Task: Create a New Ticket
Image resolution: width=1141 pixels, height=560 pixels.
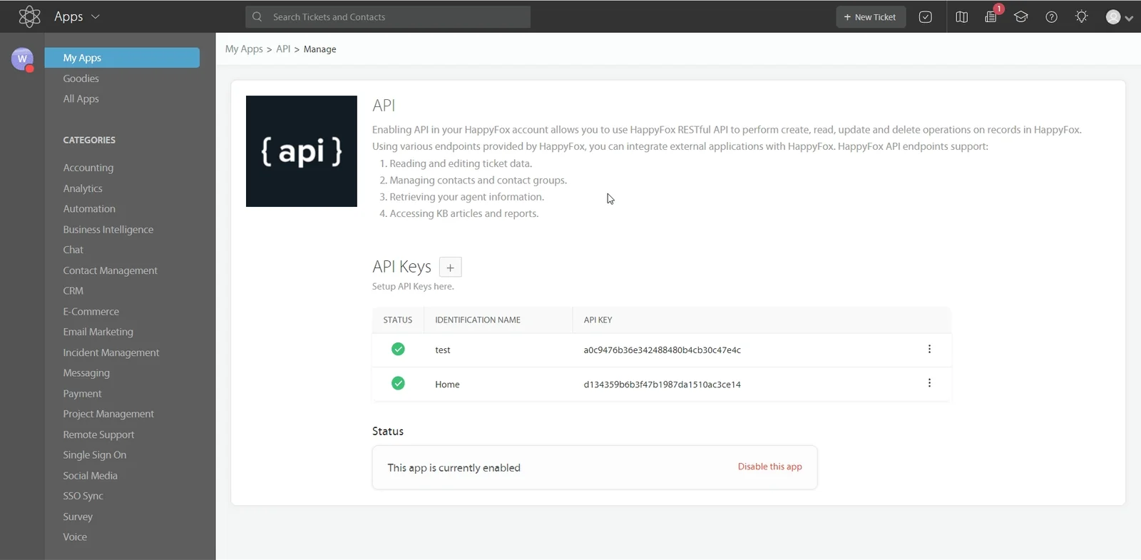Action: [871, 17]
